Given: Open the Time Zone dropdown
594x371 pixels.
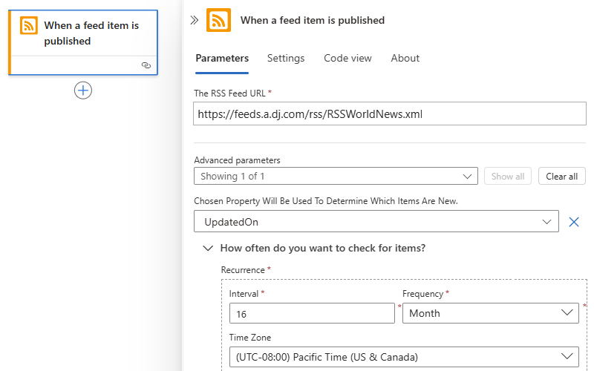Looking at the screenshot, I should [404, 357].
